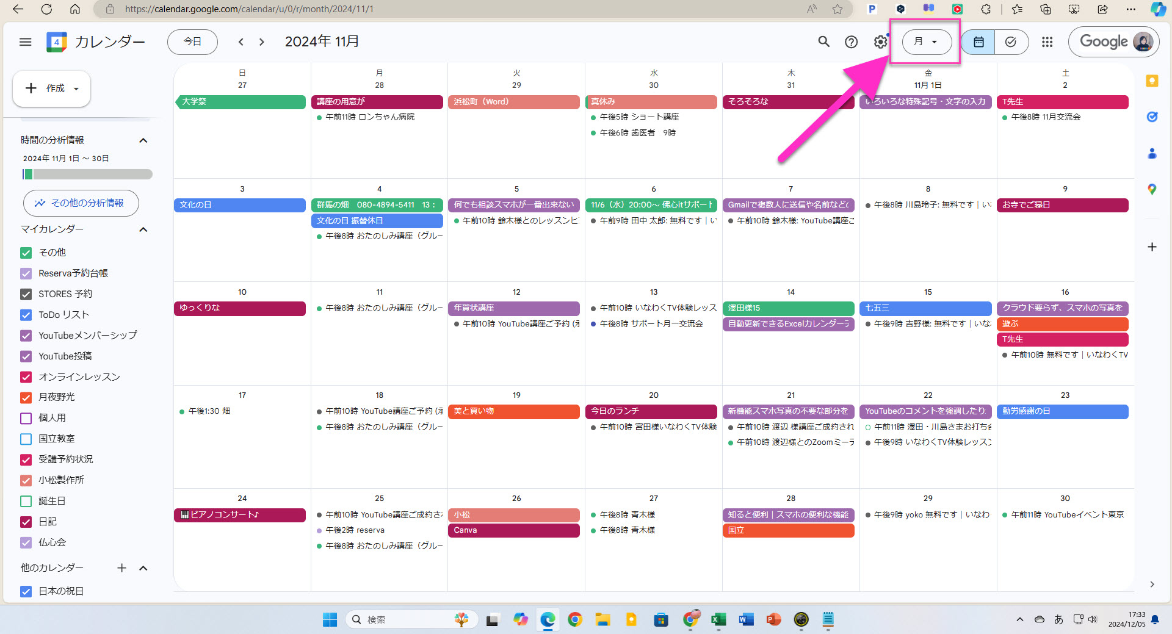Open the support help icon
The image size is (1172, 634).
(851, 41)
